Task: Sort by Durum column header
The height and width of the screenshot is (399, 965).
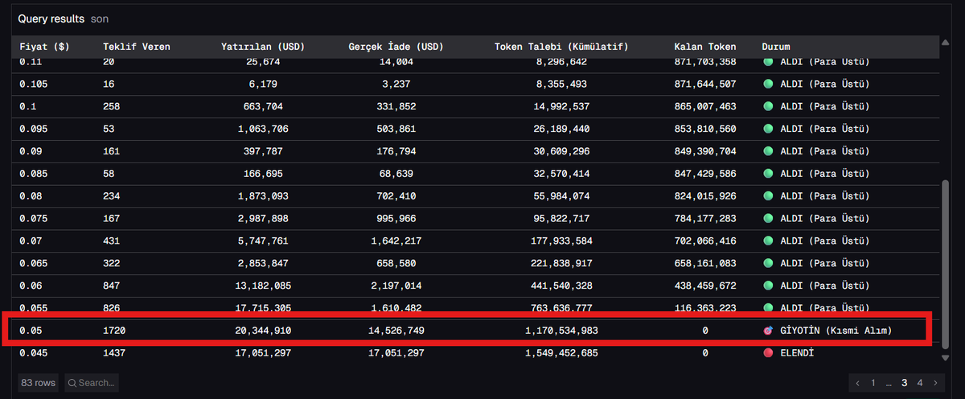Action: tap(776, 47)
